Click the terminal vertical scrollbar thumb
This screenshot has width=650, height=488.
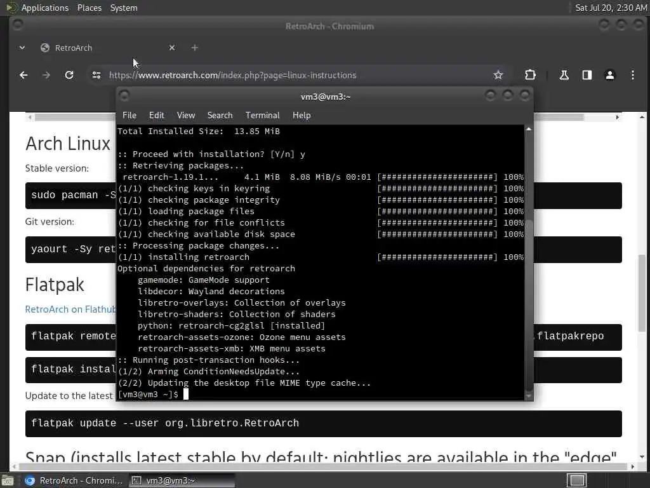coord(529,305)
